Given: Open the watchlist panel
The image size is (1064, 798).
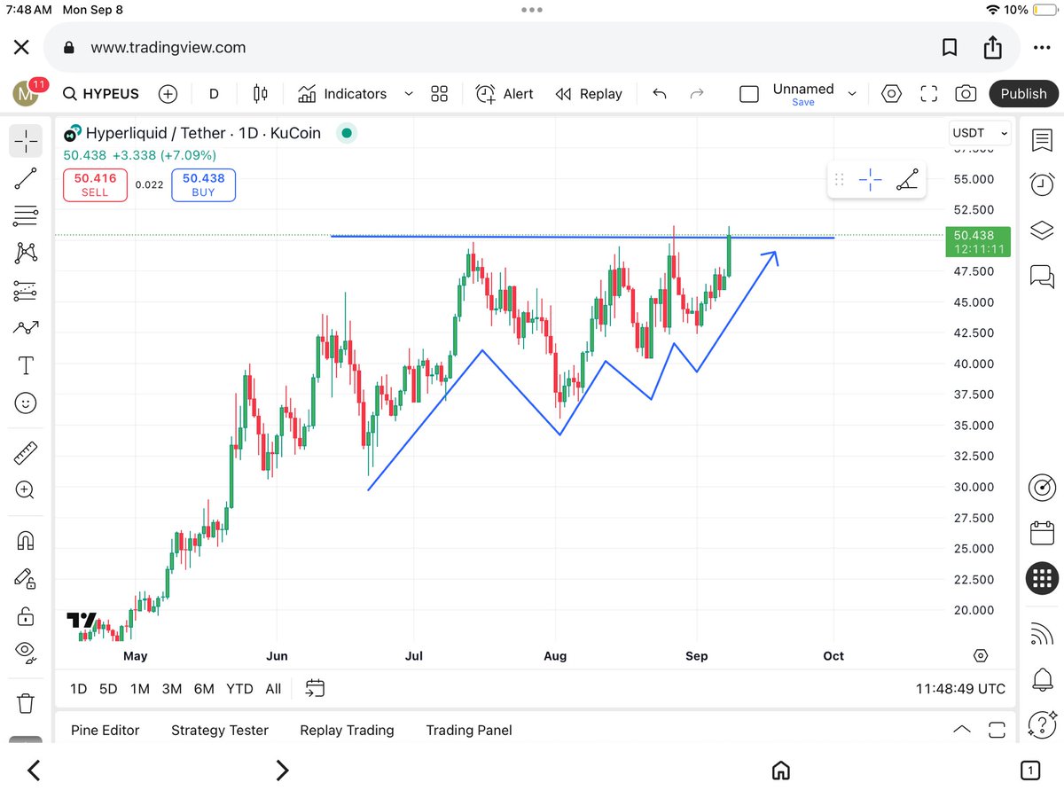Looking at the screenshot, I should point(1042,140).
